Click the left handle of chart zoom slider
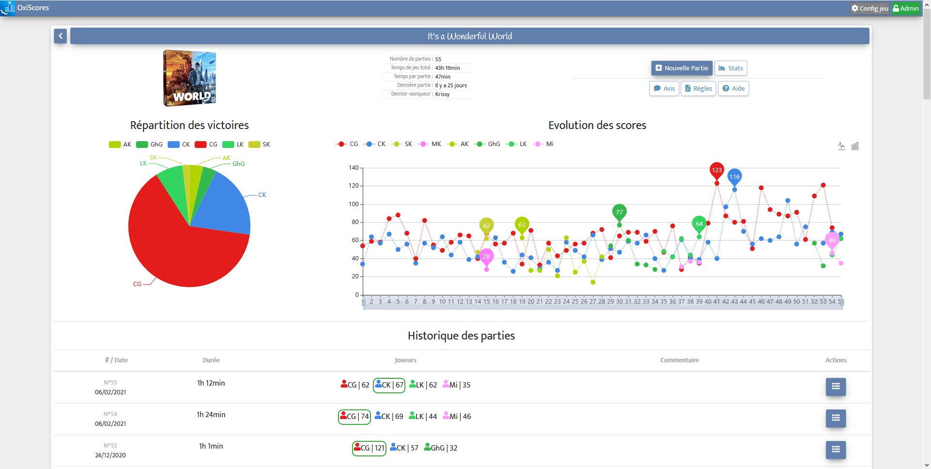 click(364, 302)
